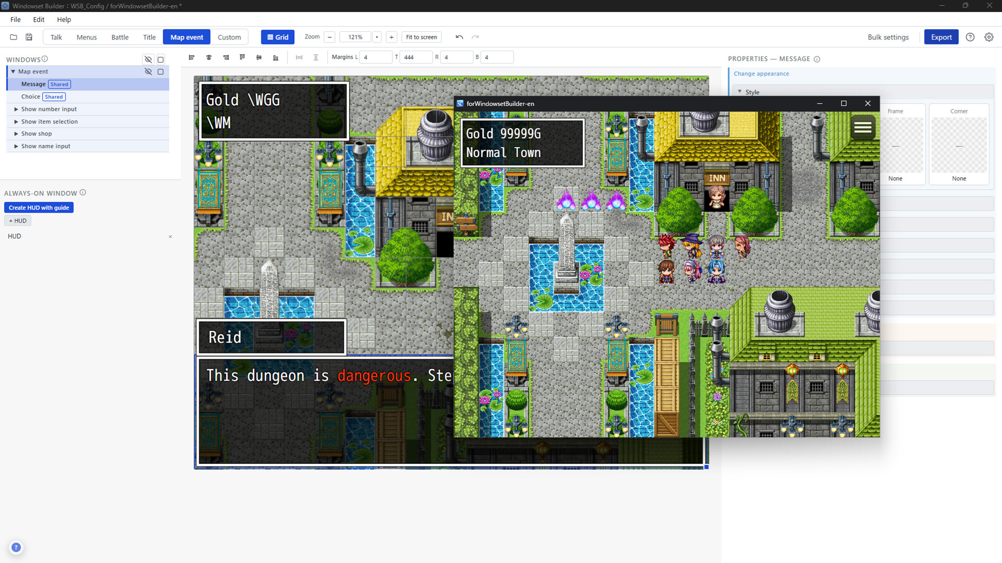1002x563 pixels.
Task: Toggle hide-all eye icon in WINDOWS header
Action: pyautogui.click(x=148, y=59)
